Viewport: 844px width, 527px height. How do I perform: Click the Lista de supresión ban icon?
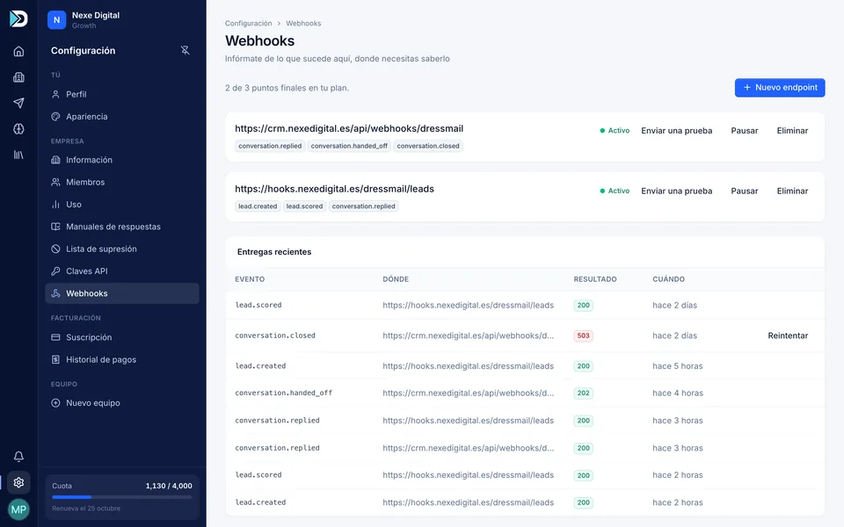pos(55,249)
